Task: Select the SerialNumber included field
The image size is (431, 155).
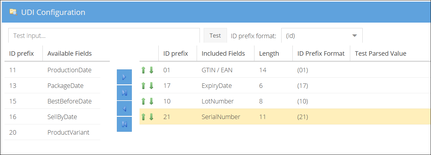Action: [221, 117]
